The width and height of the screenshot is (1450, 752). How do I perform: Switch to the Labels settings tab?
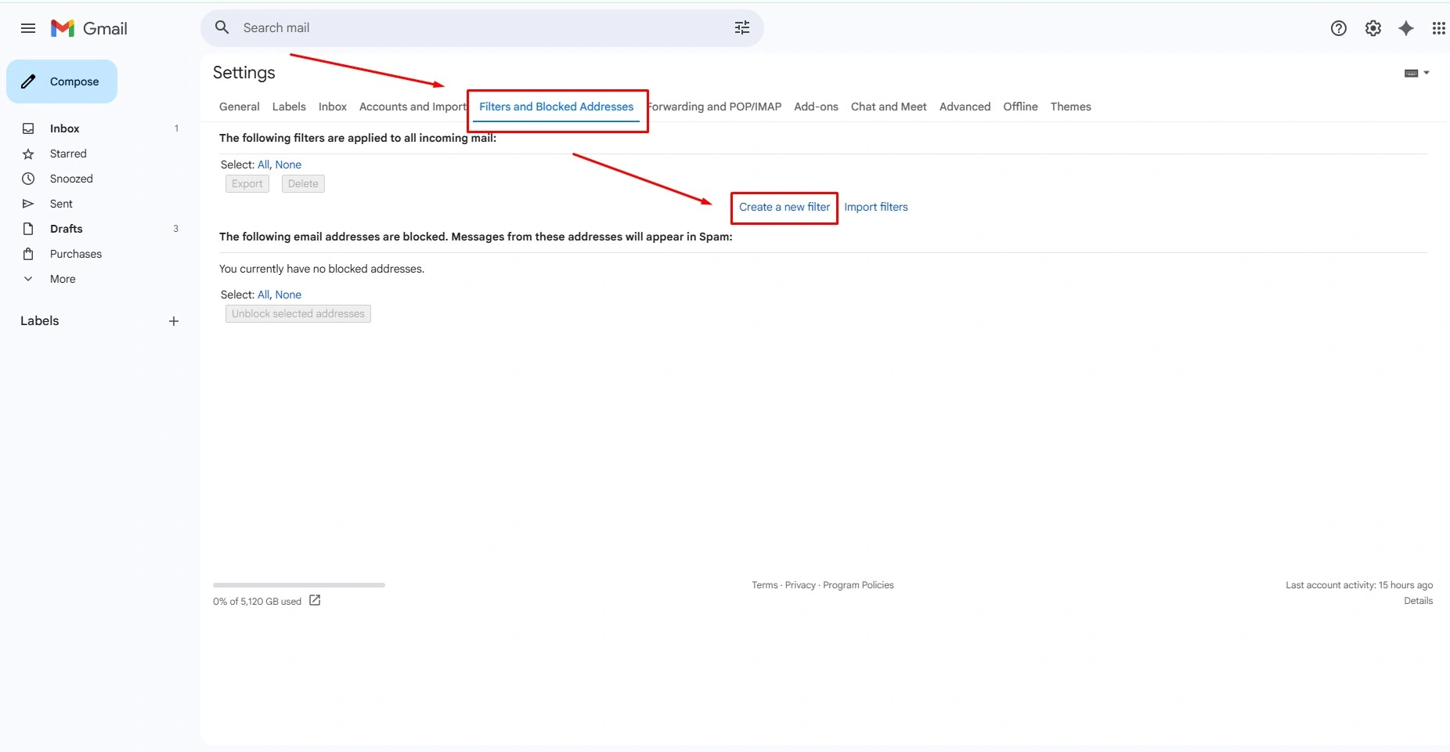[289, 107]
